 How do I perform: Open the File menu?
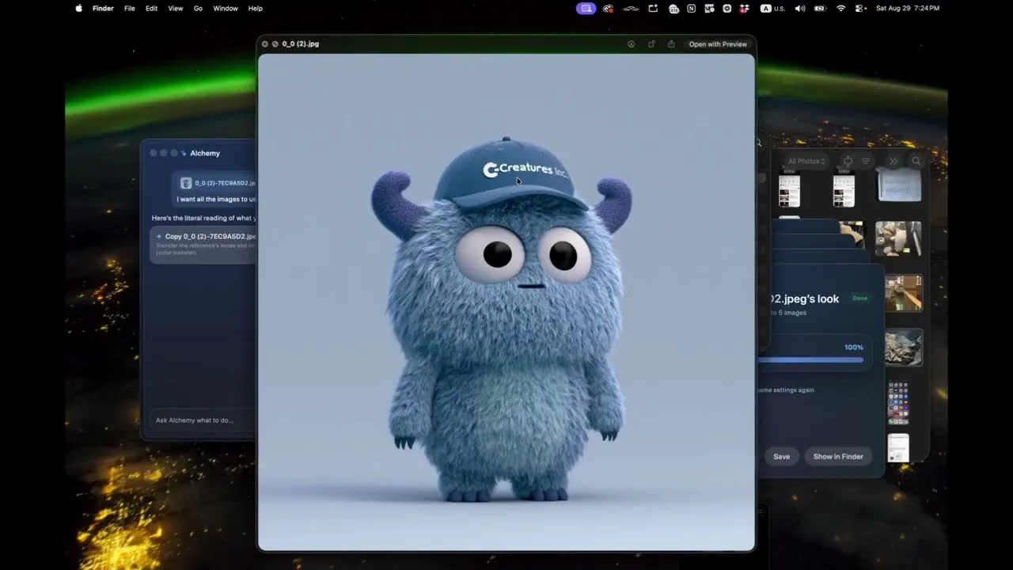coord(129,8)
